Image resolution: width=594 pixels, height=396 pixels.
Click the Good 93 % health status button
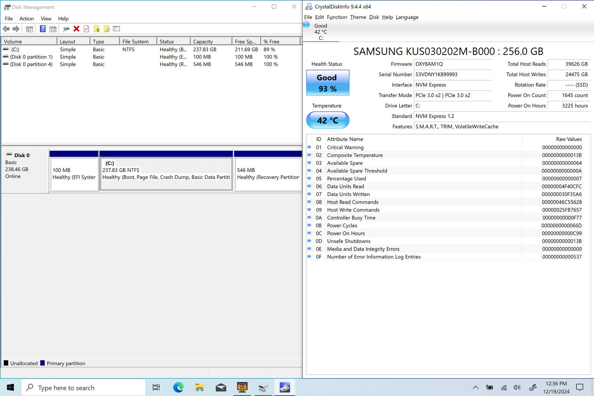pyautogui.click(x=327, y=83)
